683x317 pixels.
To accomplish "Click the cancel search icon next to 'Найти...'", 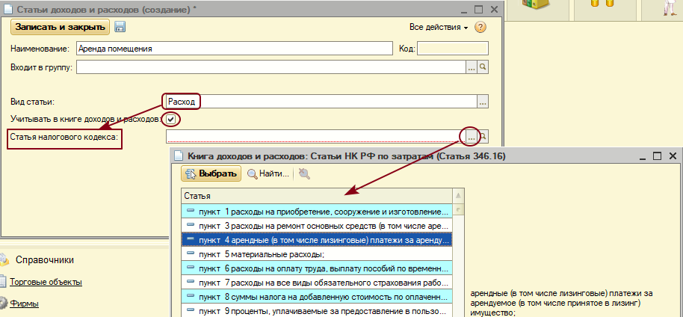I will [x=303, y=174].
